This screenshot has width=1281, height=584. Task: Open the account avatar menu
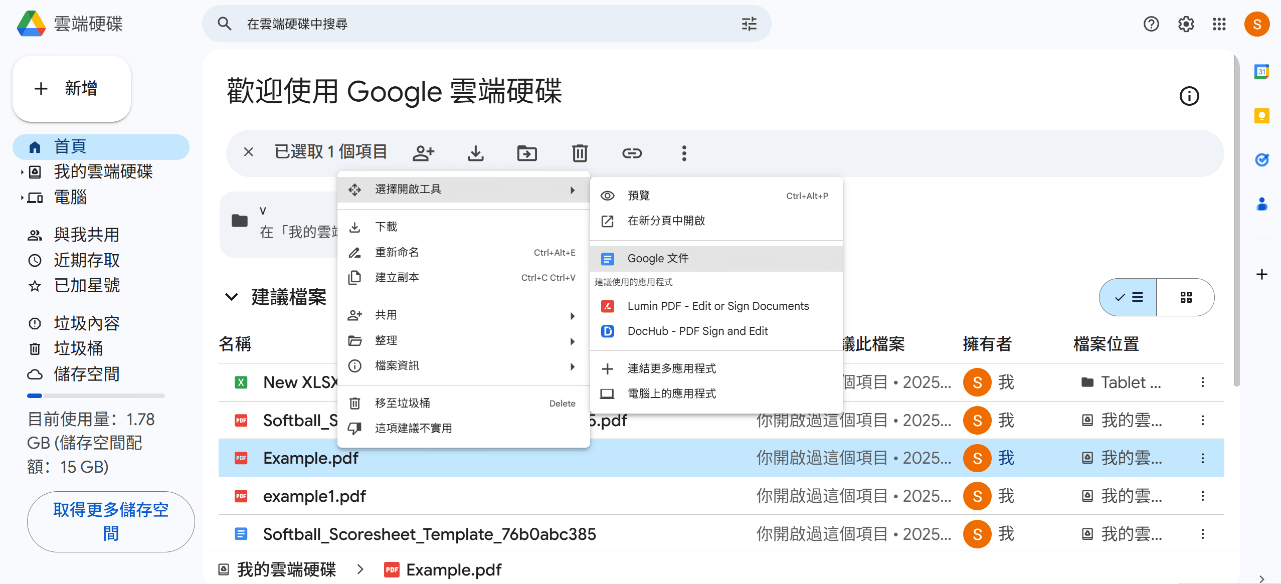1257,24
